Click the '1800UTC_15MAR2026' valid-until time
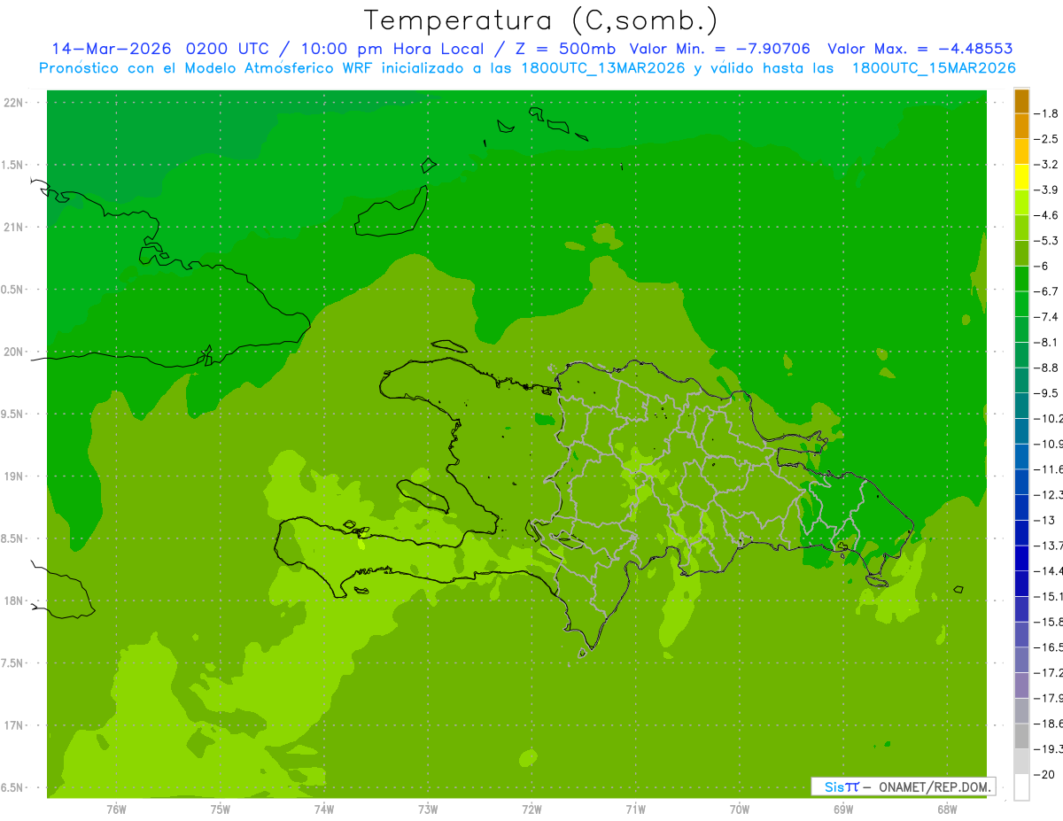 click(933, 68)
